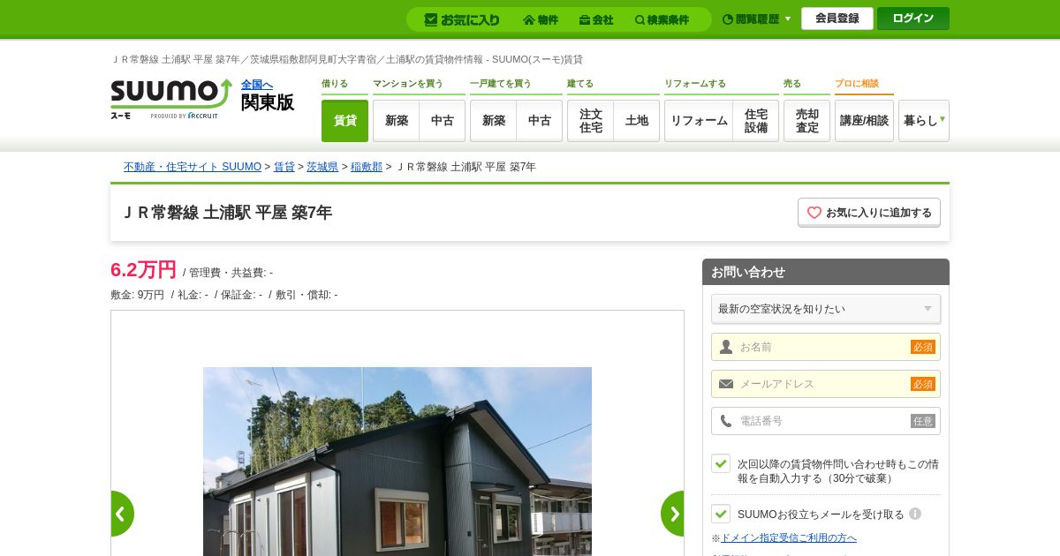Click the 会員登録 register button
This screenshot has width=1060, height=556.
click(837, 19)
